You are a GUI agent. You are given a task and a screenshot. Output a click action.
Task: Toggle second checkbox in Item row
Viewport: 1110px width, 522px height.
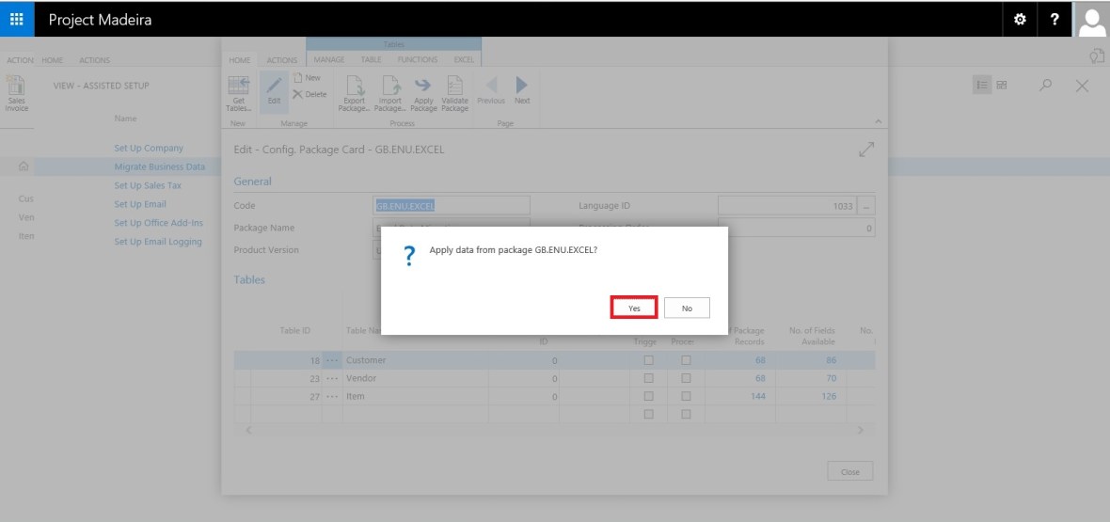(686, 396)
